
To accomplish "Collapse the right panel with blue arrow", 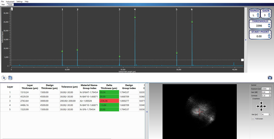I will (x=246, y=40).
